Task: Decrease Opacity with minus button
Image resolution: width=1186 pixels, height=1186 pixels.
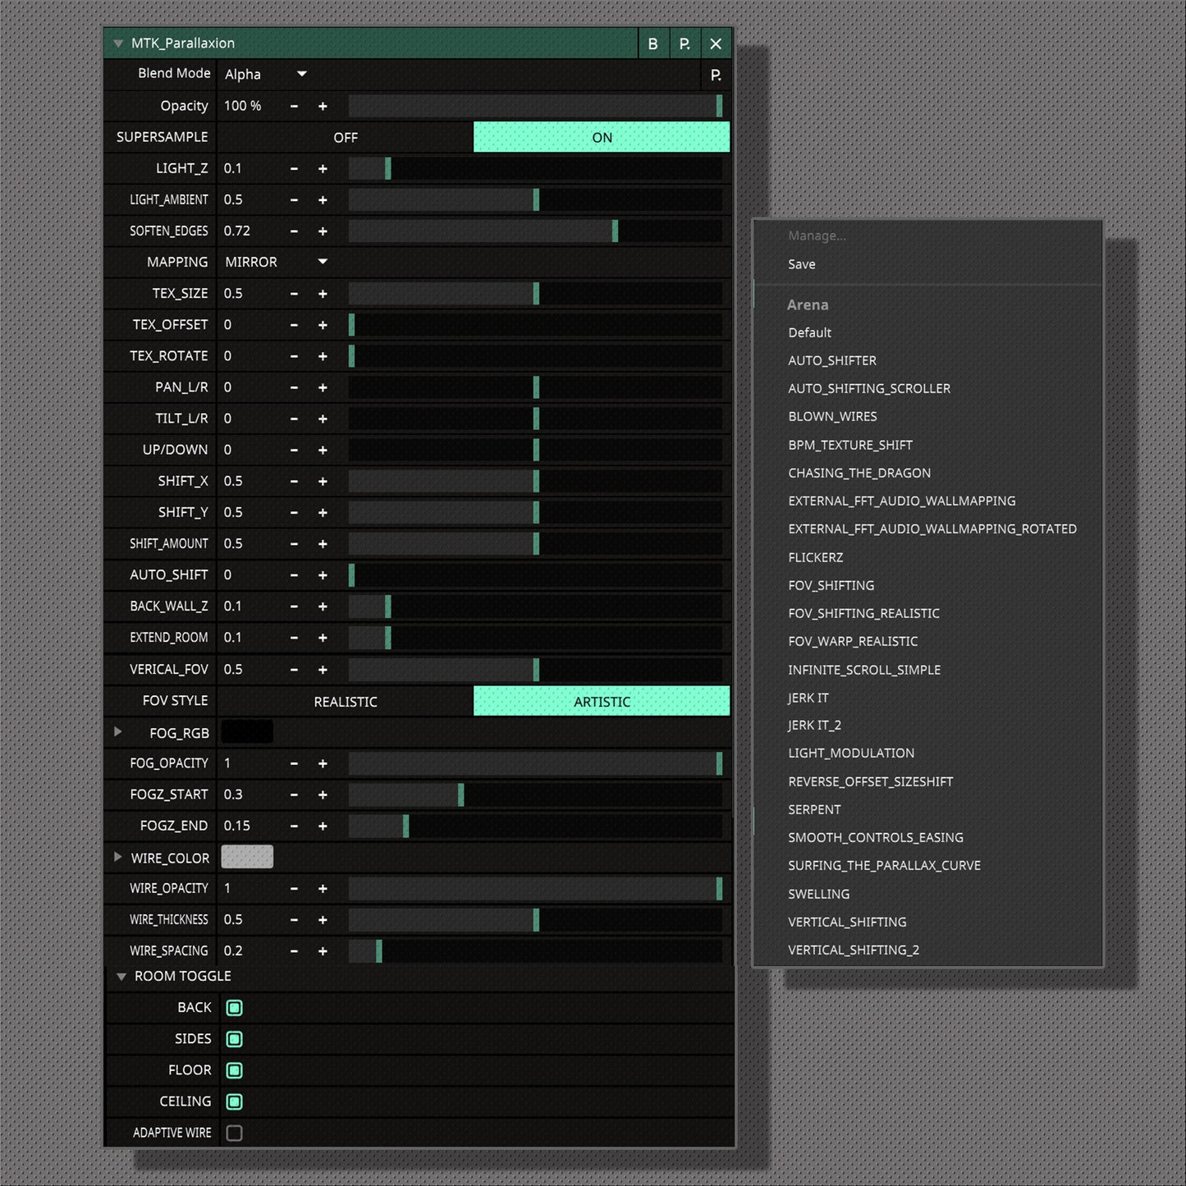Action: click(x=294, y=106)
